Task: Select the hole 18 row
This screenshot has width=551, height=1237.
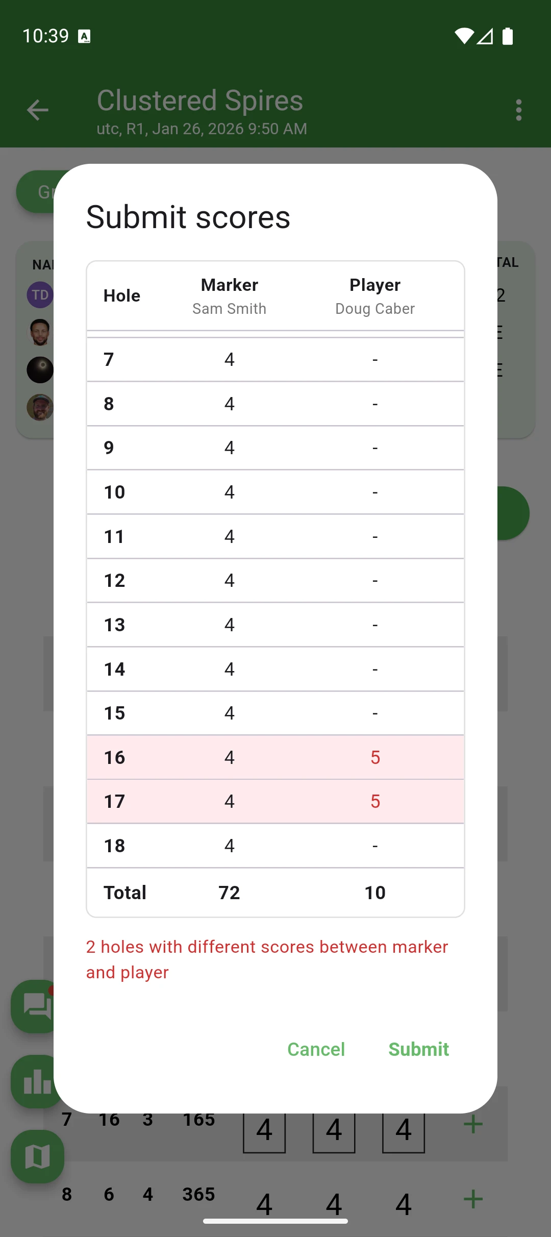Action: pyautogui.click(x=275, y=846)
